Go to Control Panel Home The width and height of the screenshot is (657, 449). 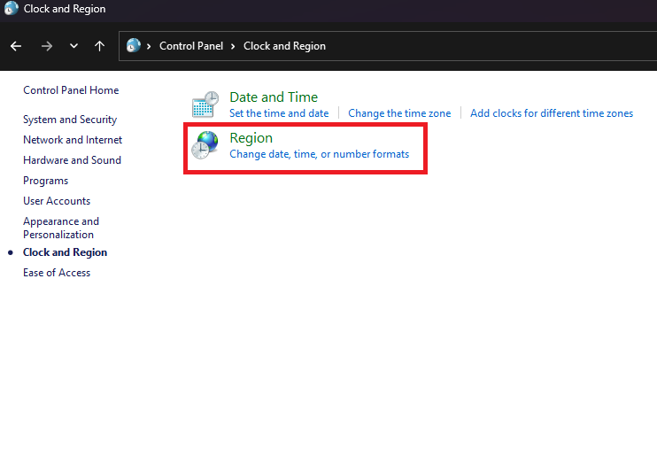click(71, 90)
